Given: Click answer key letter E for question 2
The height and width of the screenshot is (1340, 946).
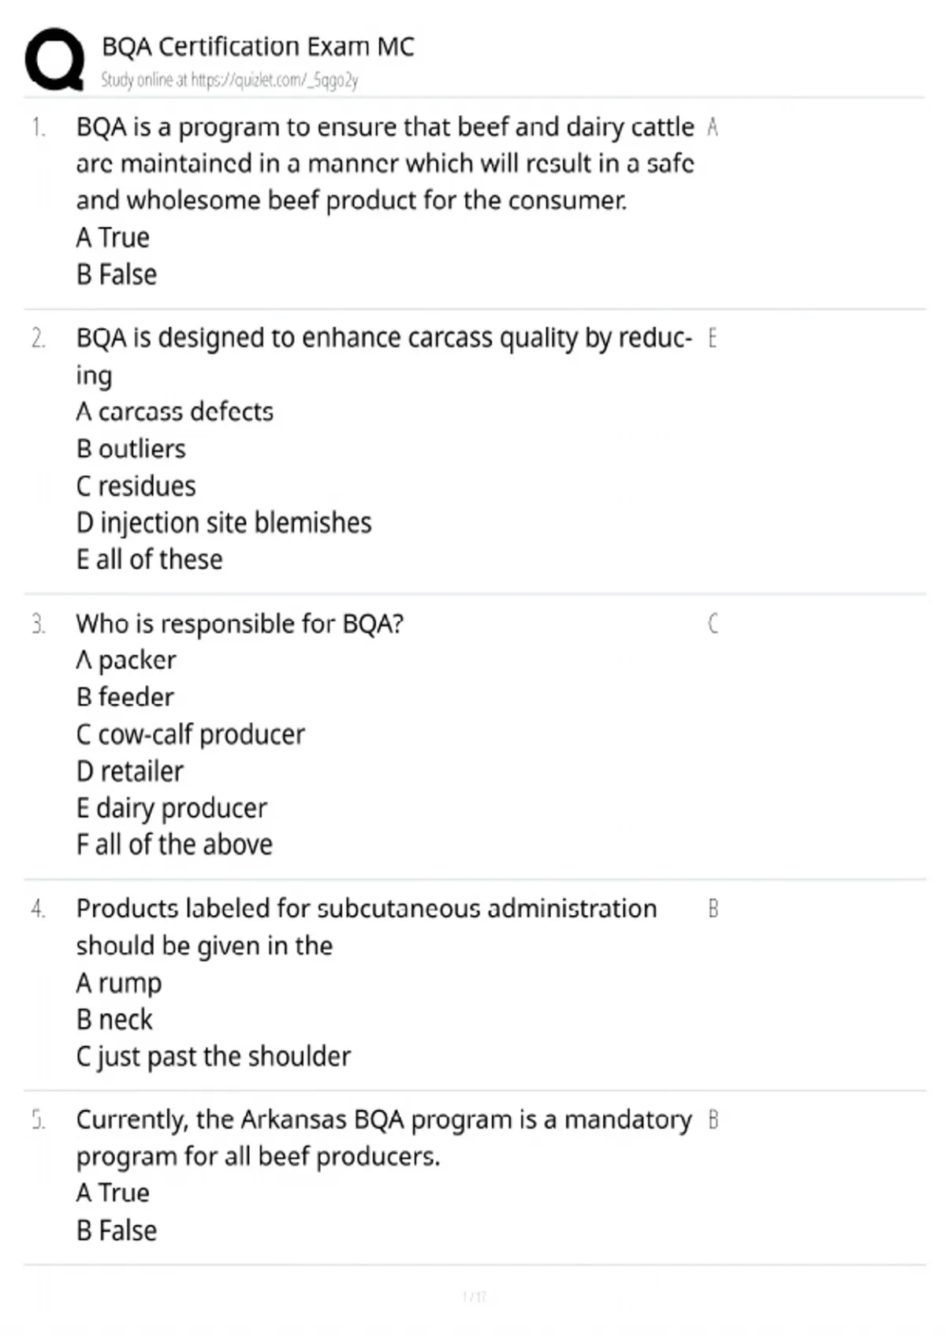Looking at the screenshot, I should [x=713, y=338].
